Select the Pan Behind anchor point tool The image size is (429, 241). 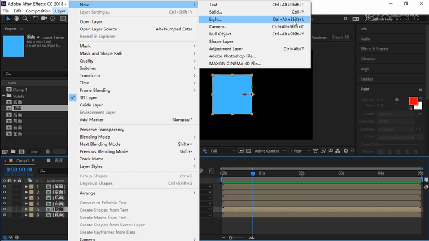pyautogui.click(x=54, y=19)
